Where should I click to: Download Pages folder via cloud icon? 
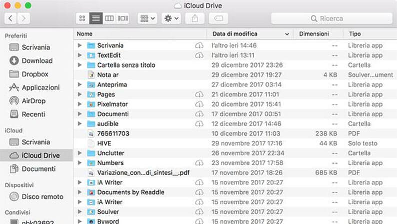(199, 94)
